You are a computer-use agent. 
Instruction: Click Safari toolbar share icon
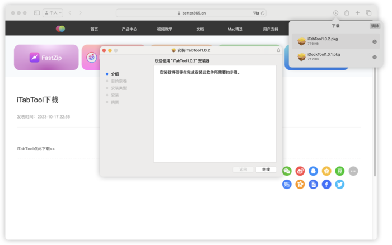tap(347, 12)
